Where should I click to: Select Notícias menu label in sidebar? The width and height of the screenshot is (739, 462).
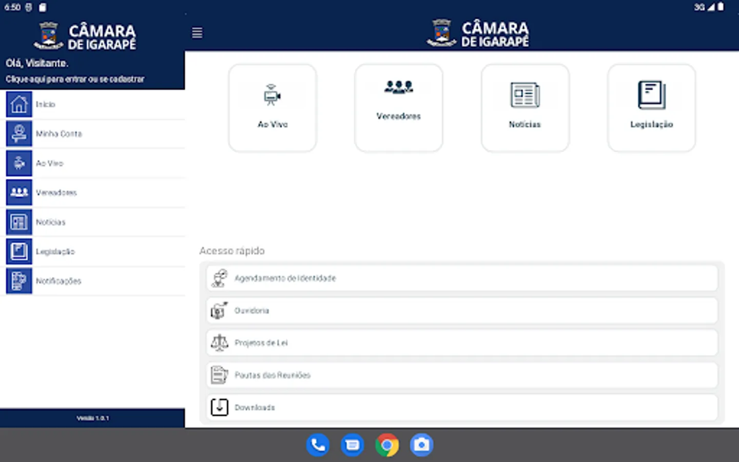(51, 222)
